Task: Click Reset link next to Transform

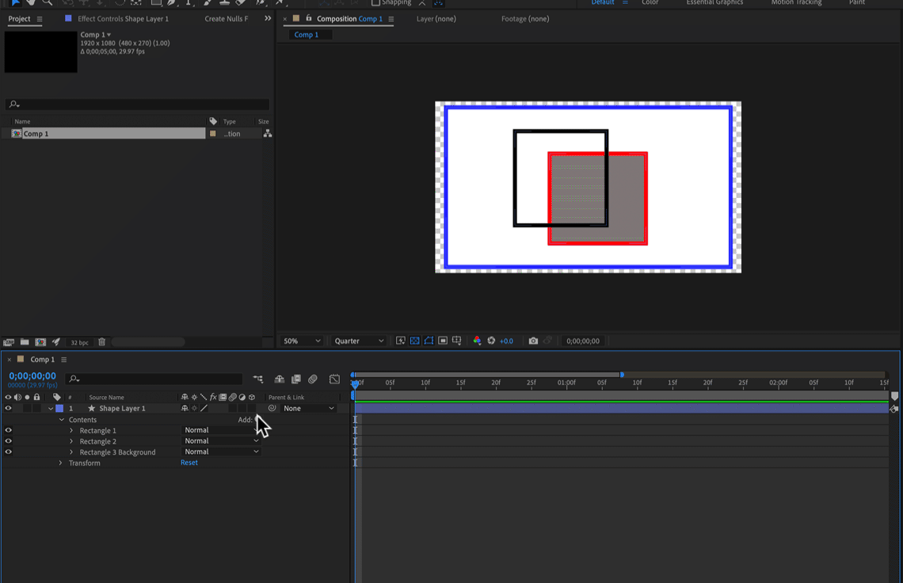Action: tap(189, 463)
